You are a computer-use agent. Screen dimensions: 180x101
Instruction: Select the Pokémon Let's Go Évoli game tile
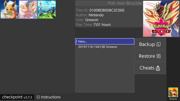click(x=10, y=10)
